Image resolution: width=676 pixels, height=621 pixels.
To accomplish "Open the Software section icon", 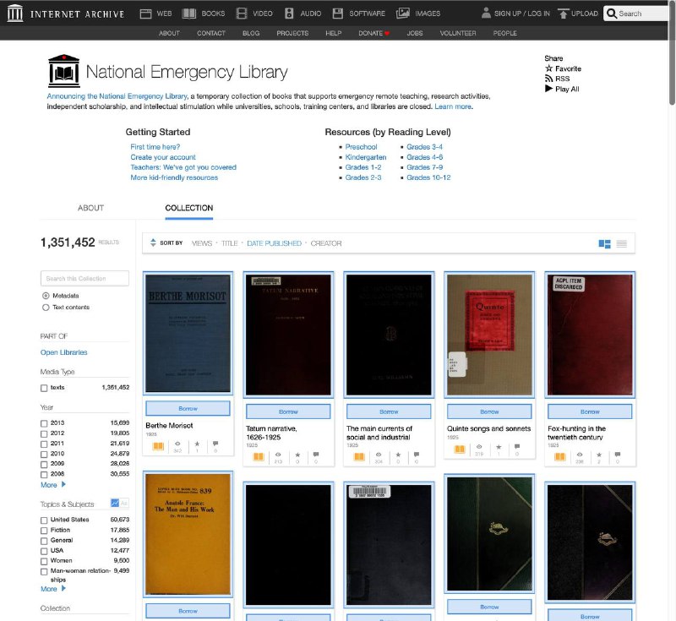I will pyautogui.click(x=337, y=14).
